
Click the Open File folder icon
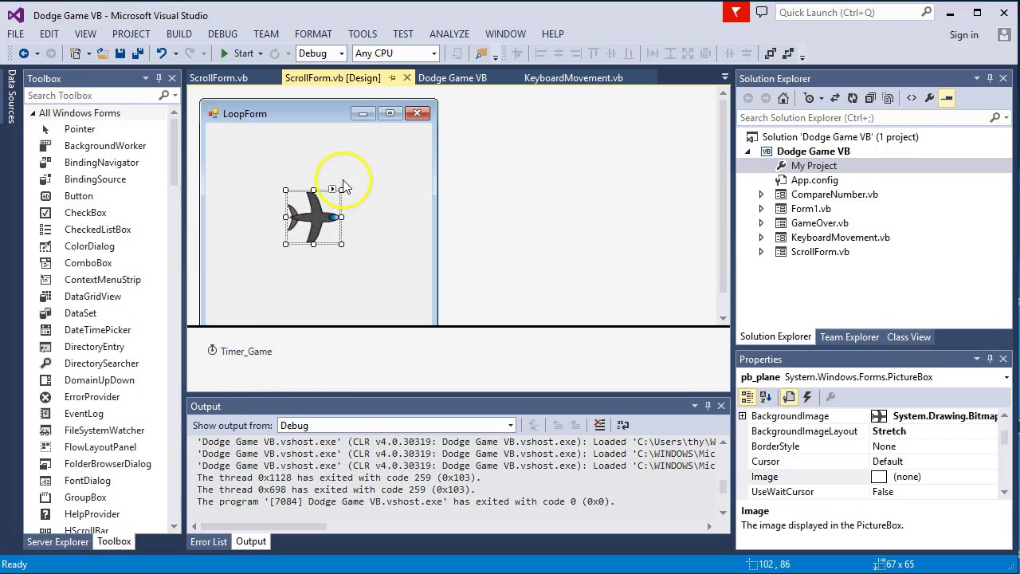pyautogui.click(x=102, y=53)
